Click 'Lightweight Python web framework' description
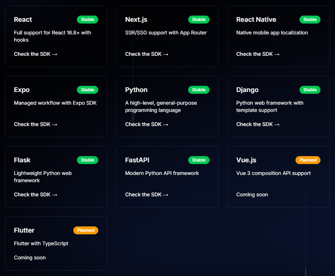Screen dimensions: 335x276 pyautogui.click(x=43, y=177)
